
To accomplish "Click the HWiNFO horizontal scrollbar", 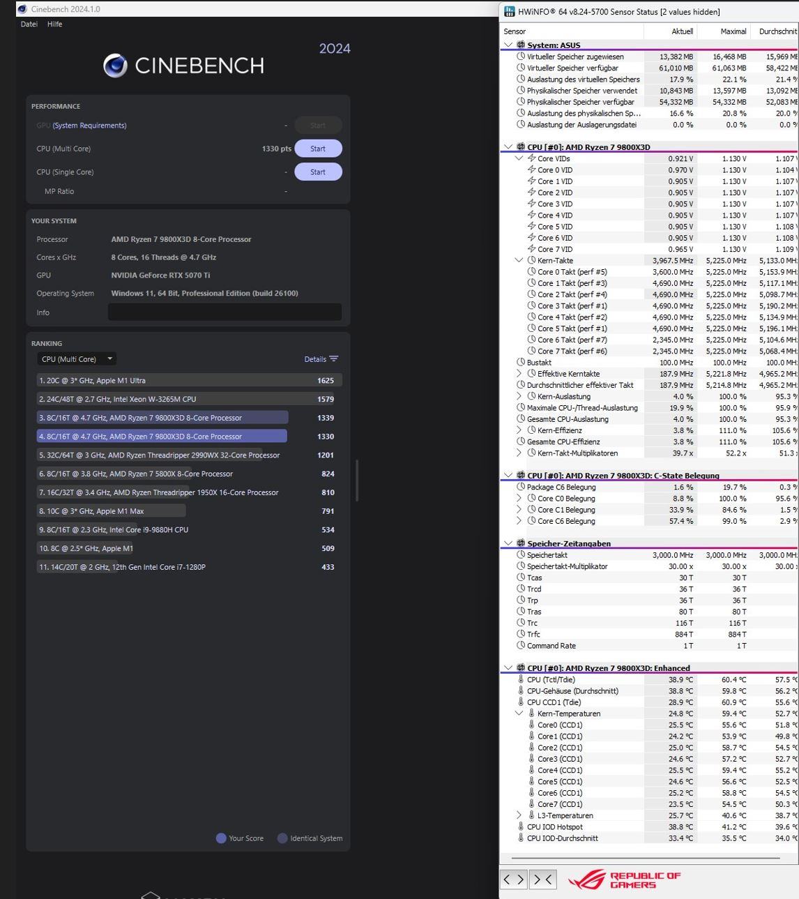I will pos(645,858).
